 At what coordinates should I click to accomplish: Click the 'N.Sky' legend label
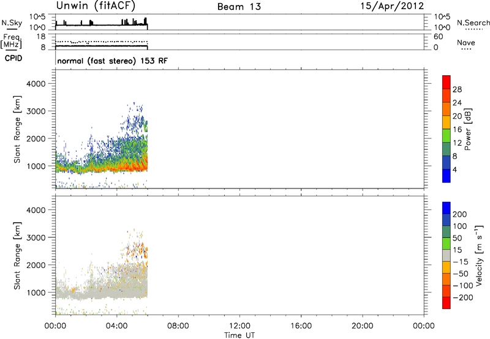click(12, 23)
